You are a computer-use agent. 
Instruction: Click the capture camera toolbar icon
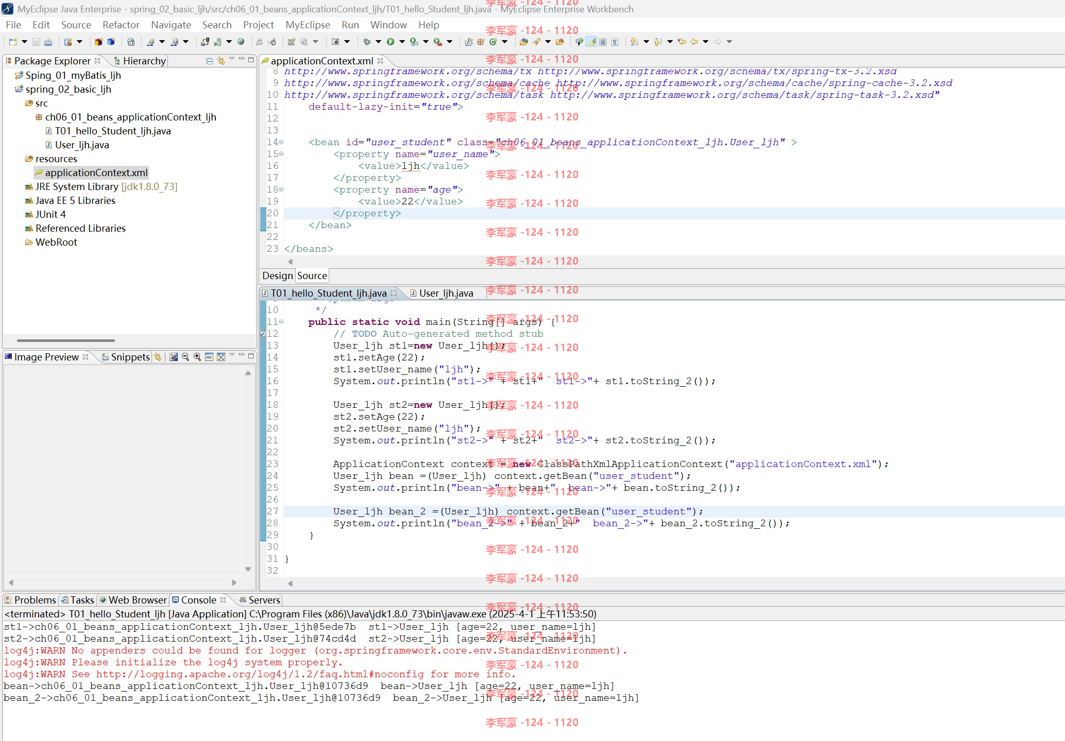tap(335, 42)
